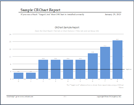Click the bar above category 5
Viewport: 134px width, 105px height.
coord(80,69)
